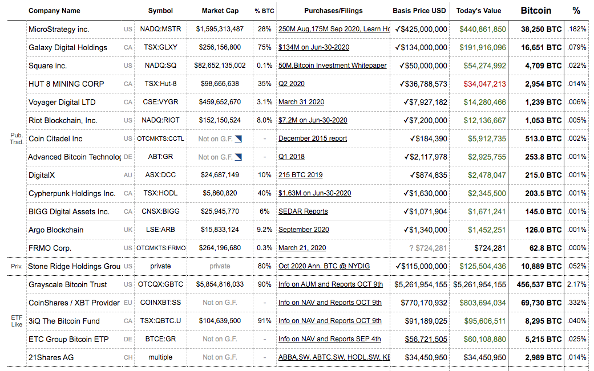Click the NADQ:MSTR symbol cell
This screenshot has height=371, width=594.
click(160, 29)
